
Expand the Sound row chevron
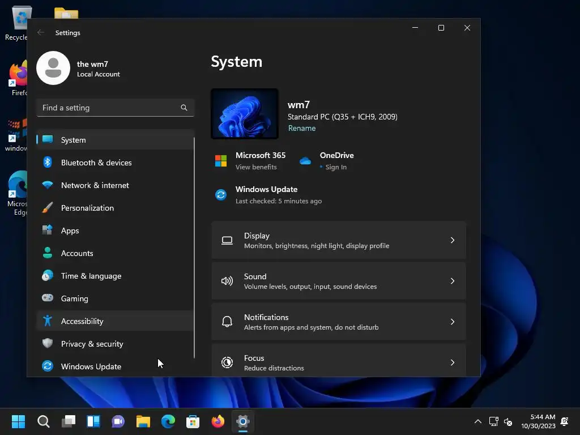coord(453,281)
